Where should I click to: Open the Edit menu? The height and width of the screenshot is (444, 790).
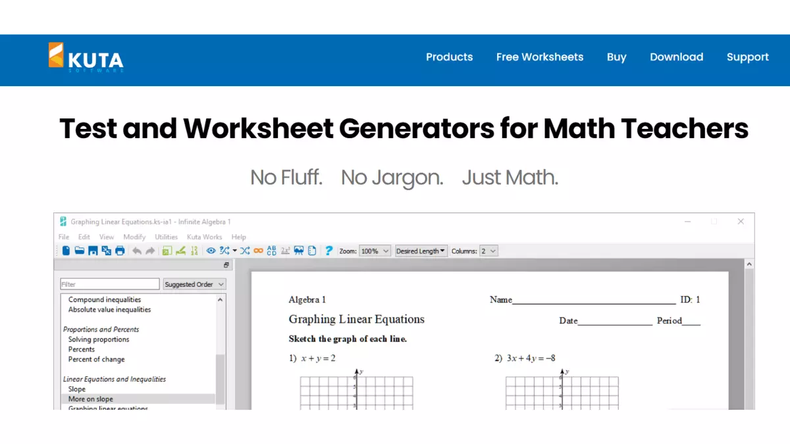pos(84,237)
